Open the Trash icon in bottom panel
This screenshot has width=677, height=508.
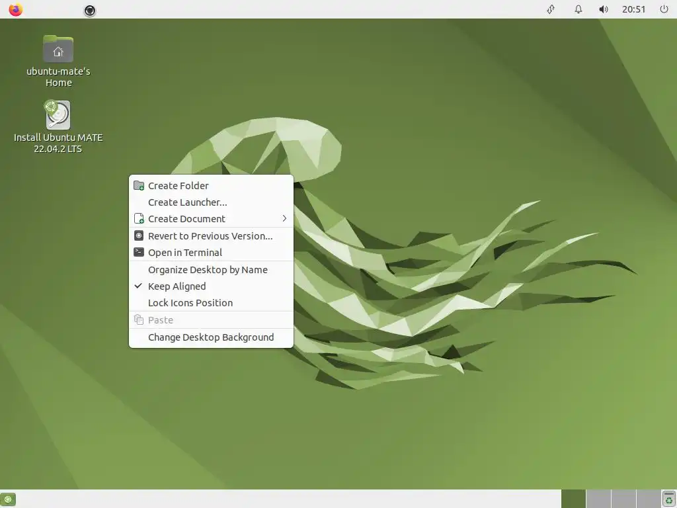click(x=668, y=499)
